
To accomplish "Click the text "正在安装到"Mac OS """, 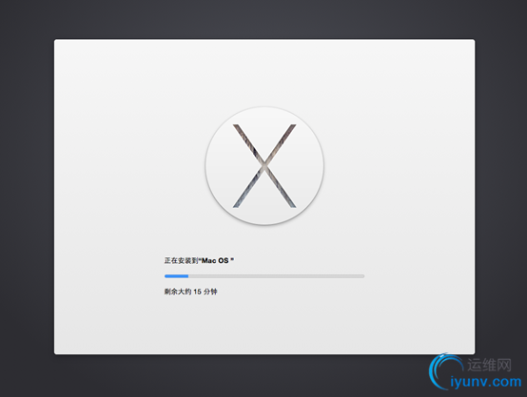I will [199, 260].
